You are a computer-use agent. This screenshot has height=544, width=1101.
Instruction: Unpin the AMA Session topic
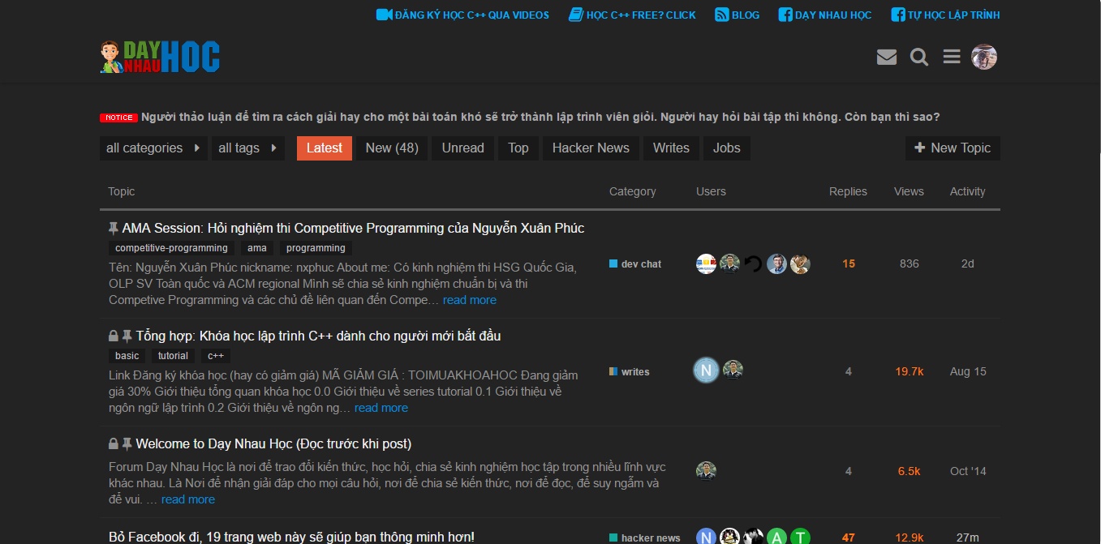click(111, 228)
